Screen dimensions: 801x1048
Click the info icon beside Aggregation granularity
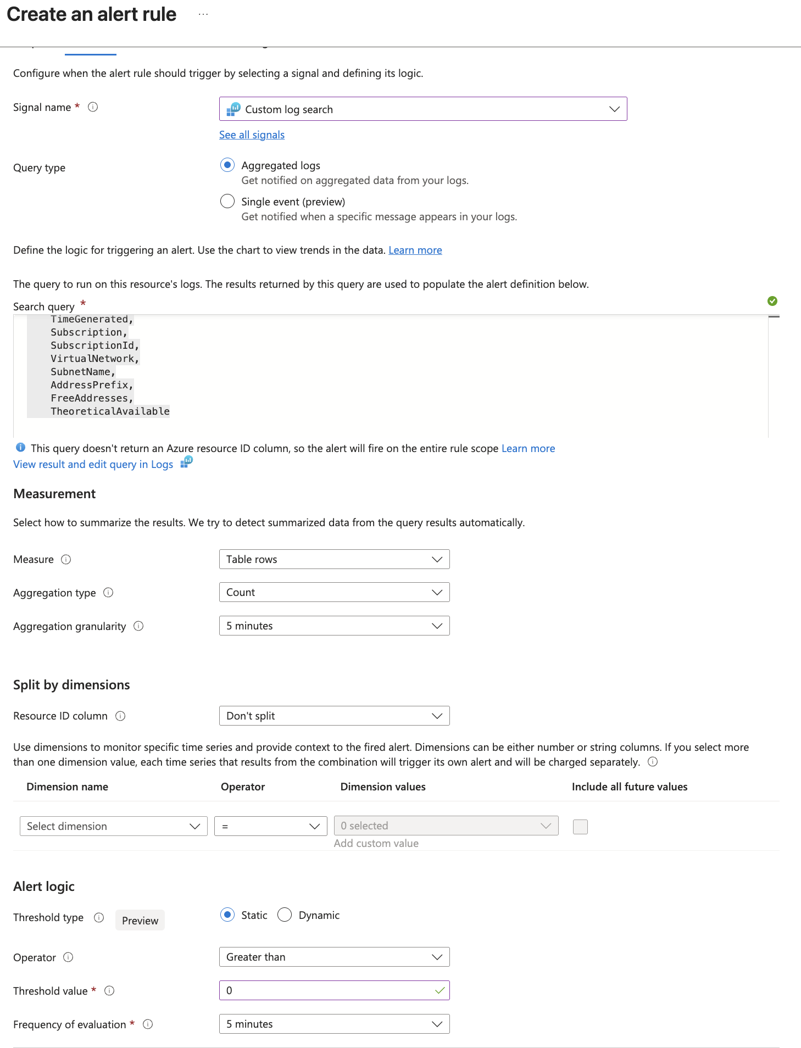click(x=139, y=626)
